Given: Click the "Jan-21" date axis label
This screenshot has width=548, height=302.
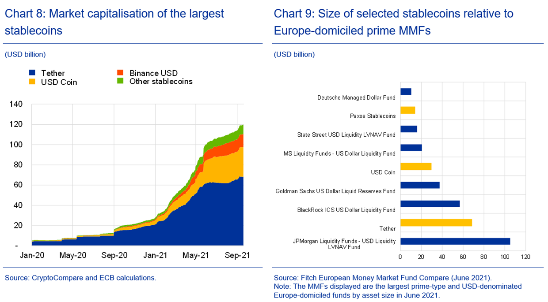Looking at the screenshot, I should coord(155,255).
